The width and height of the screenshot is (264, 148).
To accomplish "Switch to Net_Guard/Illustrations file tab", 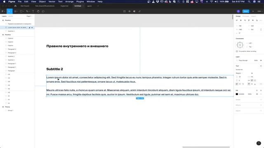I will click(x=45, y=6).
